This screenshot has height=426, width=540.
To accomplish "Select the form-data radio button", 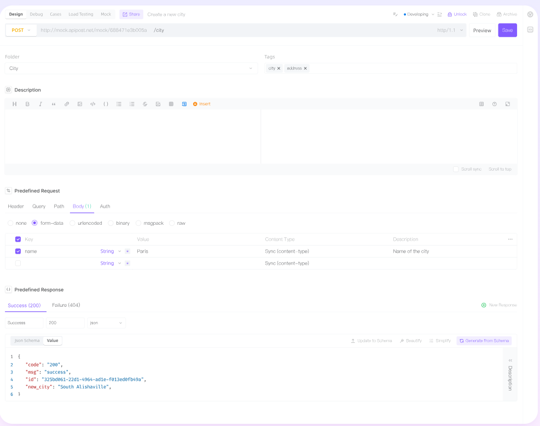I will pos(34,223).
